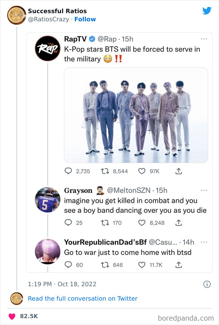219x325 pixels.
Task: Click the Twitter bird logo
Action: click(x=207, y=11)
